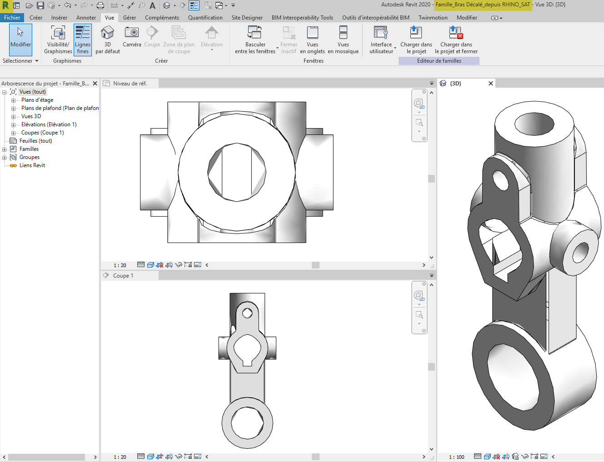Activate the Caméra tool
This screenshot has height=462, width=604.
[131, 40]
